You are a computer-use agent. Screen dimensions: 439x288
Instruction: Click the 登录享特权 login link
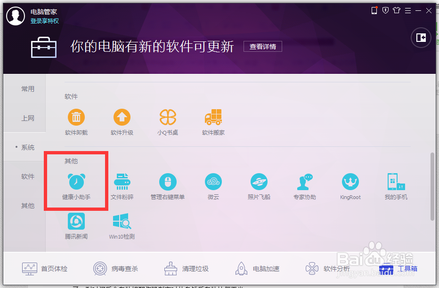tap(45, 21)
